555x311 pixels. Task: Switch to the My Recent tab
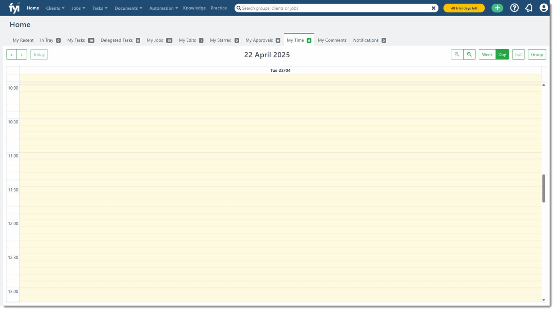tap(23, 40)
